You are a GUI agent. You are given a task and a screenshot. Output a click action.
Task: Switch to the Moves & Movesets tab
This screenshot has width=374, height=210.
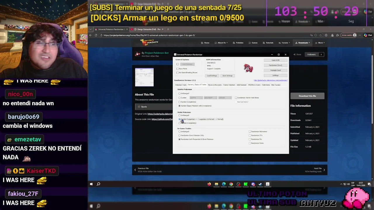point(215,85)
